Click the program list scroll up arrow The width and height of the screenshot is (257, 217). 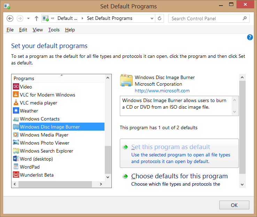coord(108,78)
